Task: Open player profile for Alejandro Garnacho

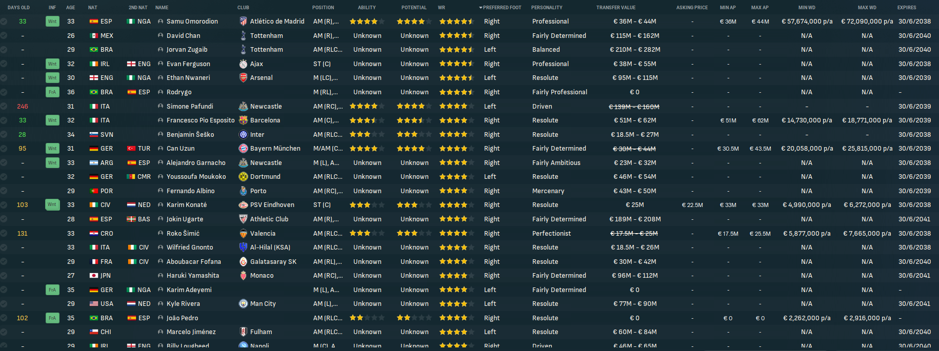Action: coord(196,163)
